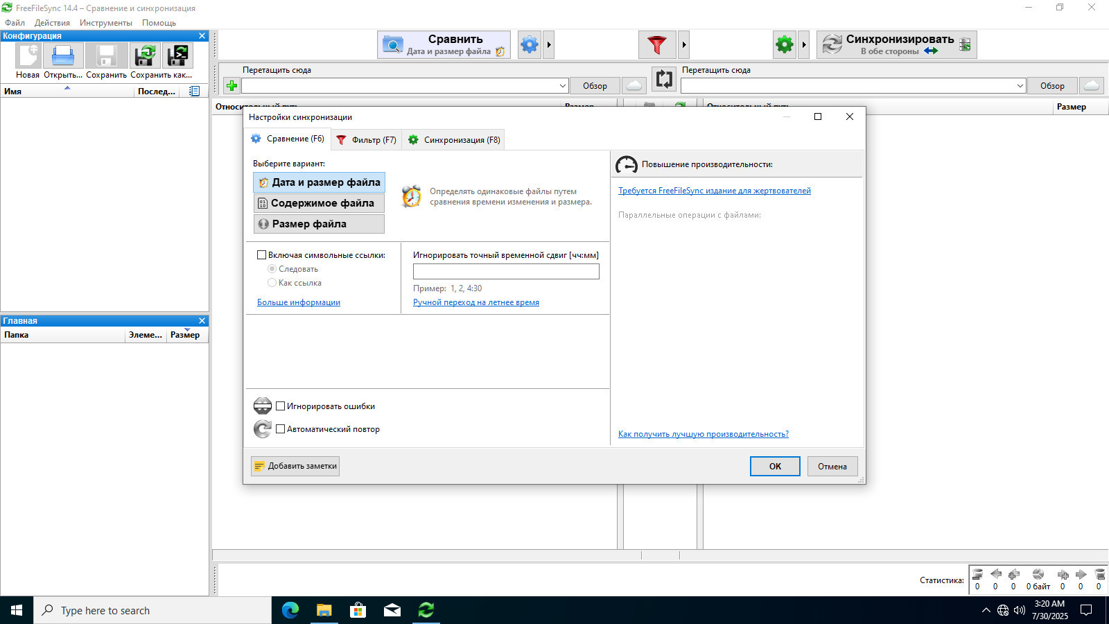
Task: Open comparison settings blue gear icon
Action: 530,45
